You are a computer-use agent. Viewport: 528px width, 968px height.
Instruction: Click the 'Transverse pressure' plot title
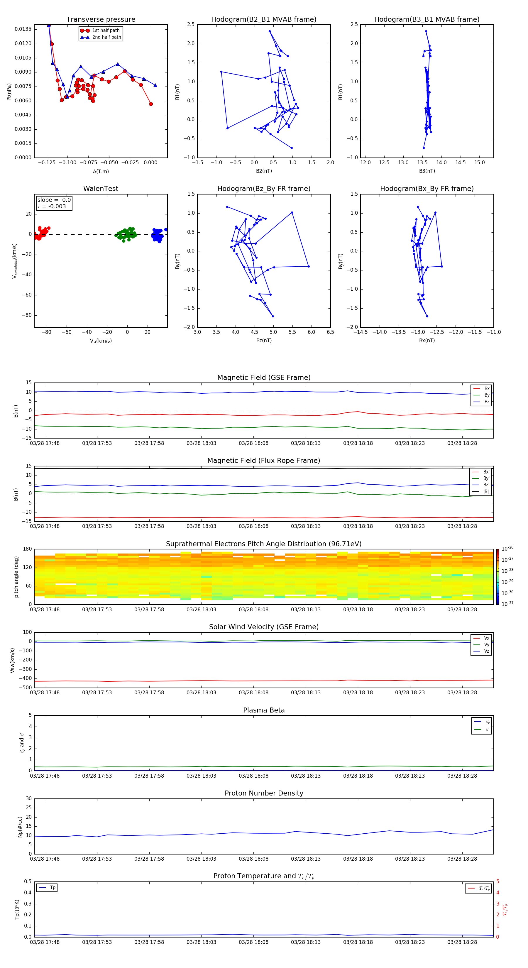101,19
